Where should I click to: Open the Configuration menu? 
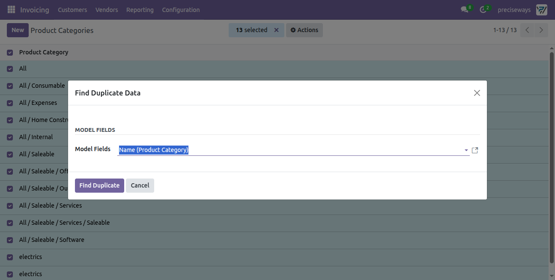coord(181,9)
